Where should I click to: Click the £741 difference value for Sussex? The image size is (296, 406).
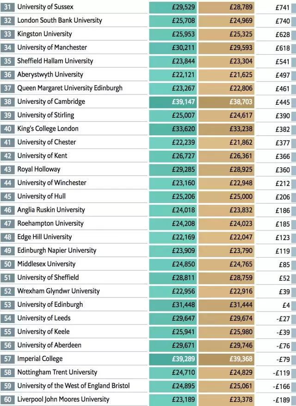pyautogui.click(x=282, y=7)
